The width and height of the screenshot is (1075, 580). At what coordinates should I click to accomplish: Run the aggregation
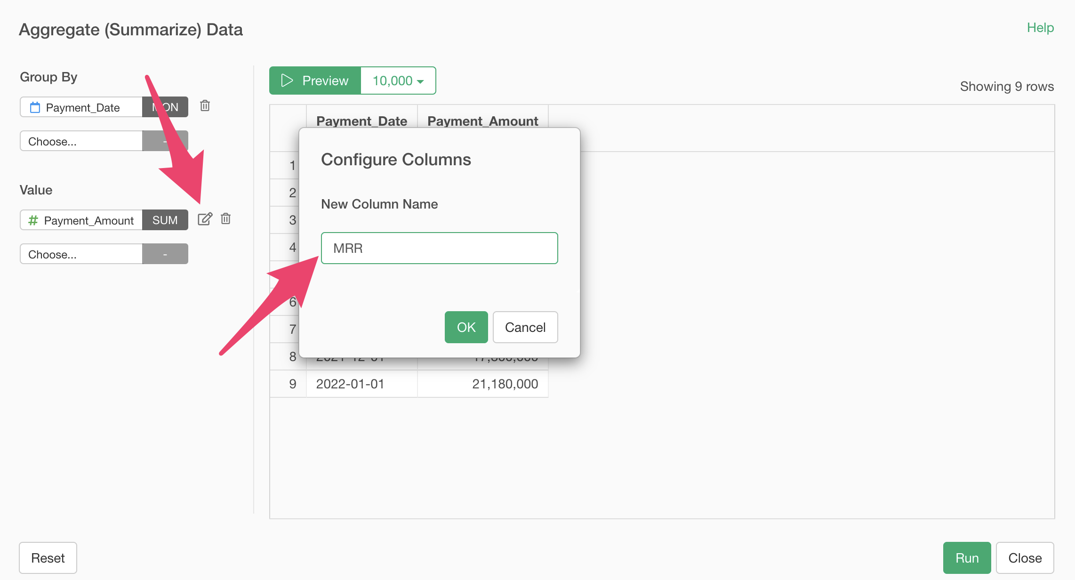tap(967, 558)
